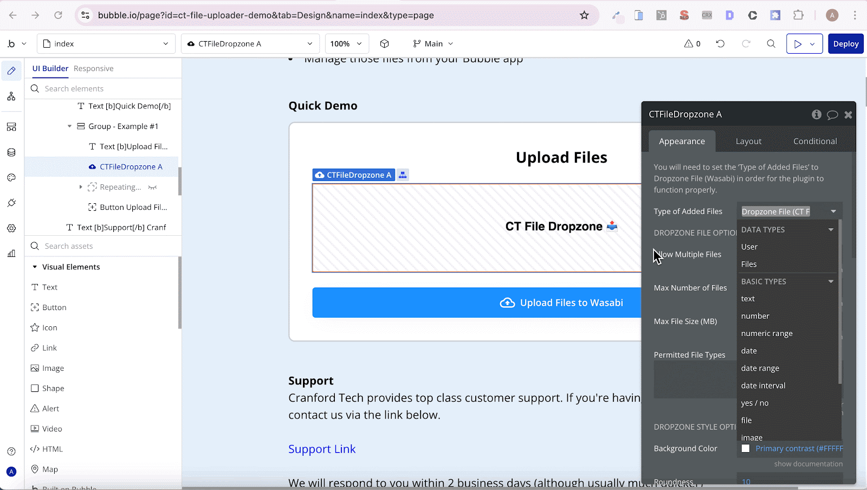Open the index page selector dropdown
The image size is (867, 490).
tap(106, 44)
